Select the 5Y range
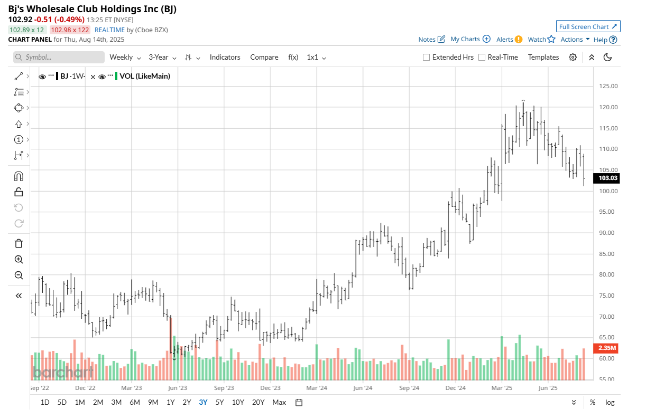 pyautogui.click(x=219, y=402)
